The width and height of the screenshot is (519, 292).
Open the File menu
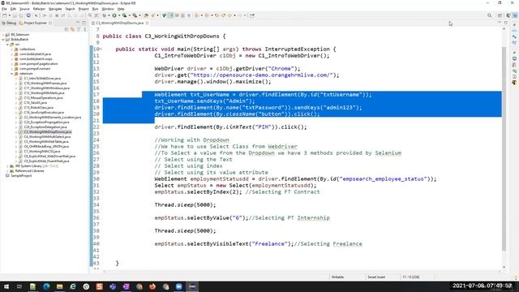(x=4, y=9)
